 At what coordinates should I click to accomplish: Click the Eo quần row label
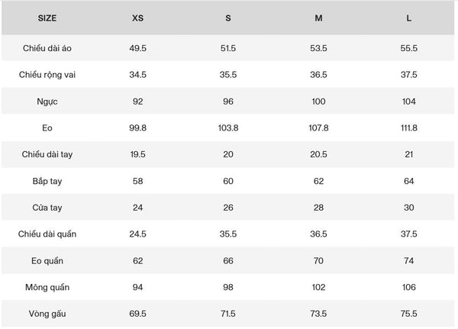pos(47,260)
